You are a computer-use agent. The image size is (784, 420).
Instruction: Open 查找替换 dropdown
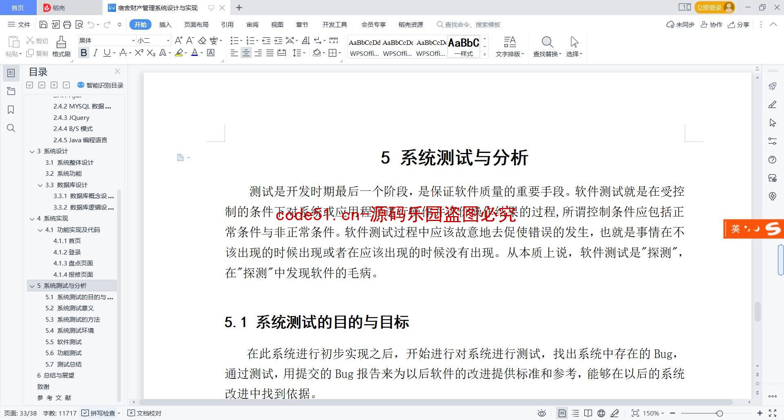pos(547,46)
